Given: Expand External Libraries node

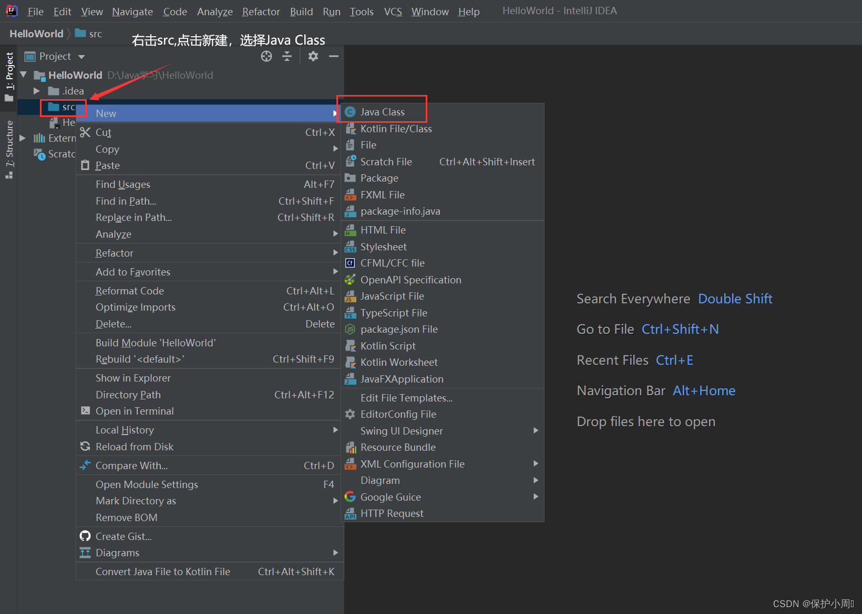Looking at the screenshot, I should [23, 138].
